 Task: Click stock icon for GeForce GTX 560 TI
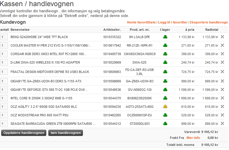pos(165,89)
